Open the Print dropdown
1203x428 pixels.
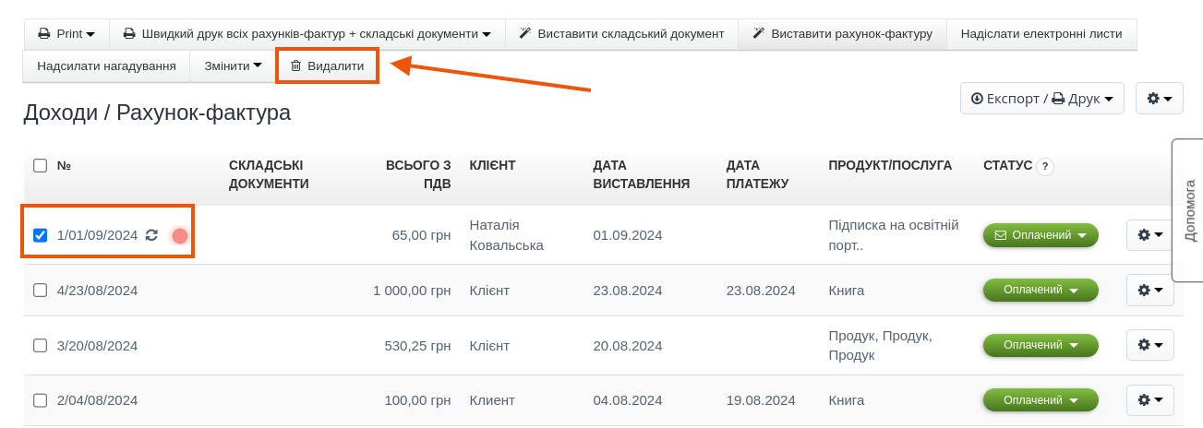[x=66, y=34]
